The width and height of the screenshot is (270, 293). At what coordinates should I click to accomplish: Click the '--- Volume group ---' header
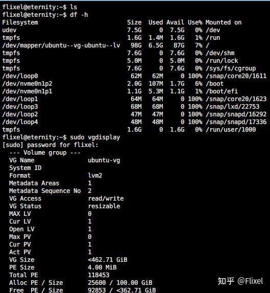pyautogui.click(x=45, y=153)
